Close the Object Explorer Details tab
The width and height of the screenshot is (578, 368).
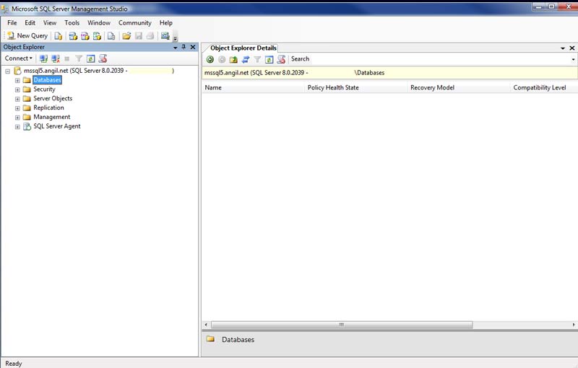click(572, 48)
